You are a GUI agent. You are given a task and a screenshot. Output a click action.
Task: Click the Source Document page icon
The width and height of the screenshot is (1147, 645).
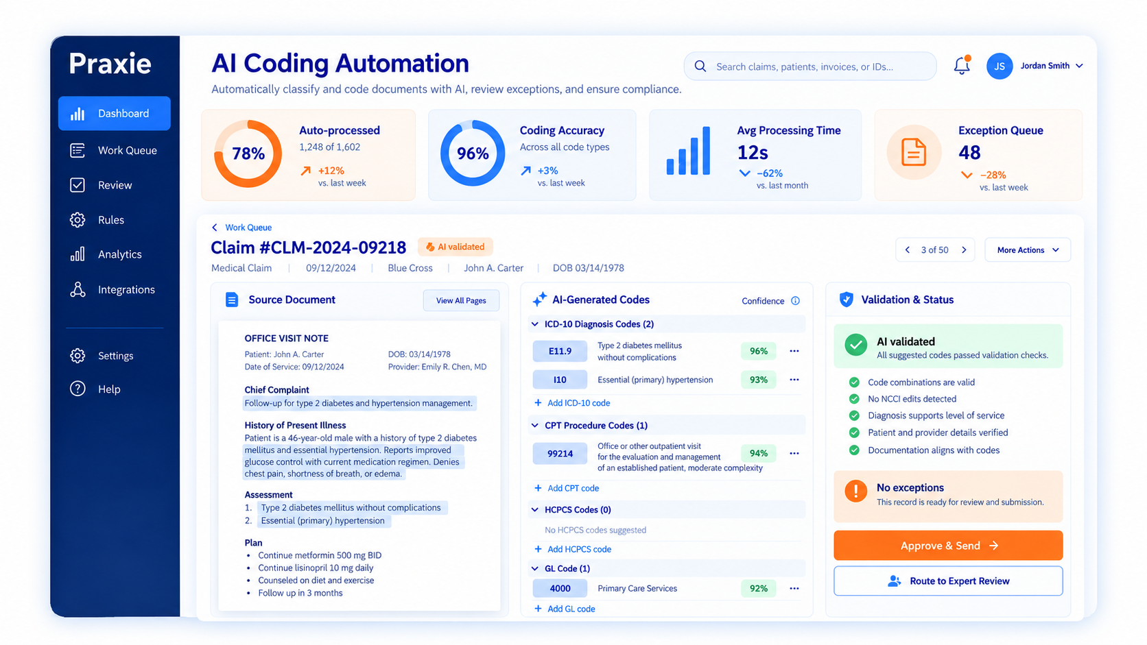[232, 300]
